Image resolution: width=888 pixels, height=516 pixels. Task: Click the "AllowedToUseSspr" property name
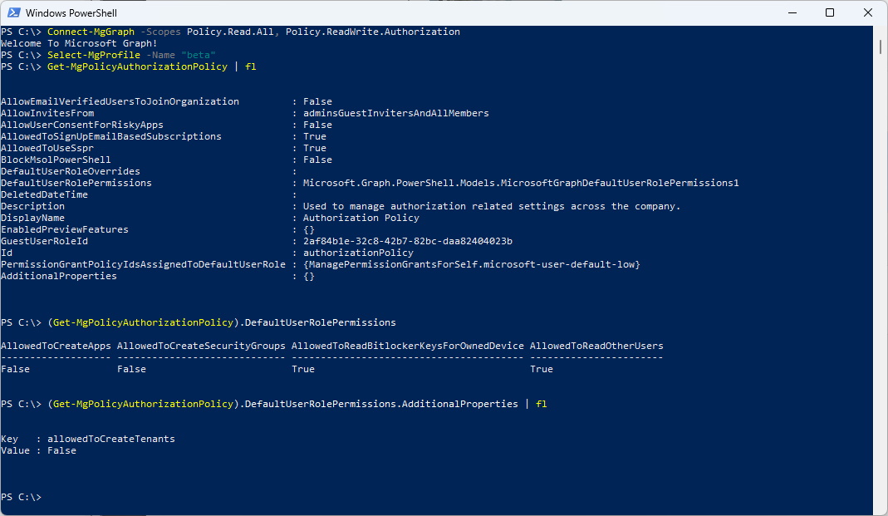(47, 148)
